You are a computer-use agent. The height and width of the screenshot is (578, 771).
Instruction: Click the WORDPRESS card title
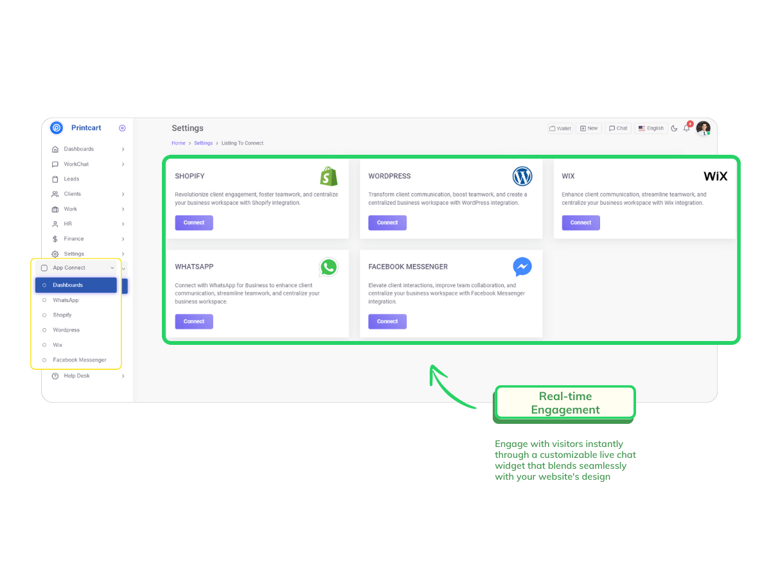click(x=389, y=176)
